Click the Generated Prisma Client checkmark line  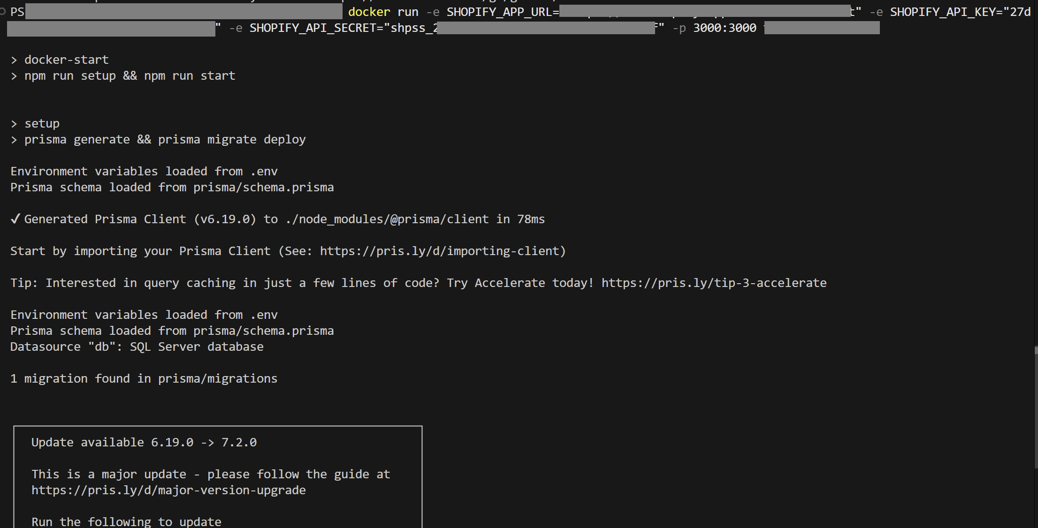[277, 219]
